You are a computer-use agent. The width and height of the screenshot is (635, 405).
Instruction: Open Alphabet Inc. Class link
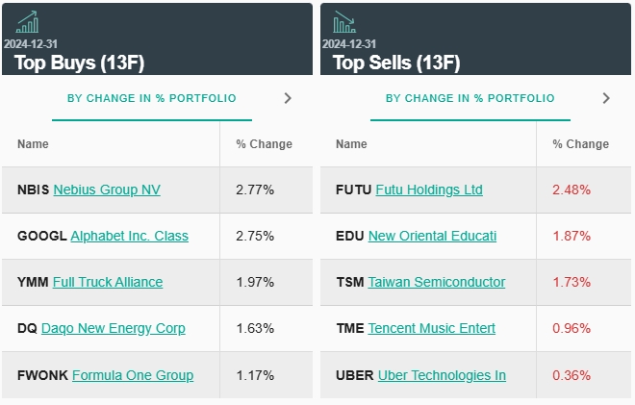129,236
